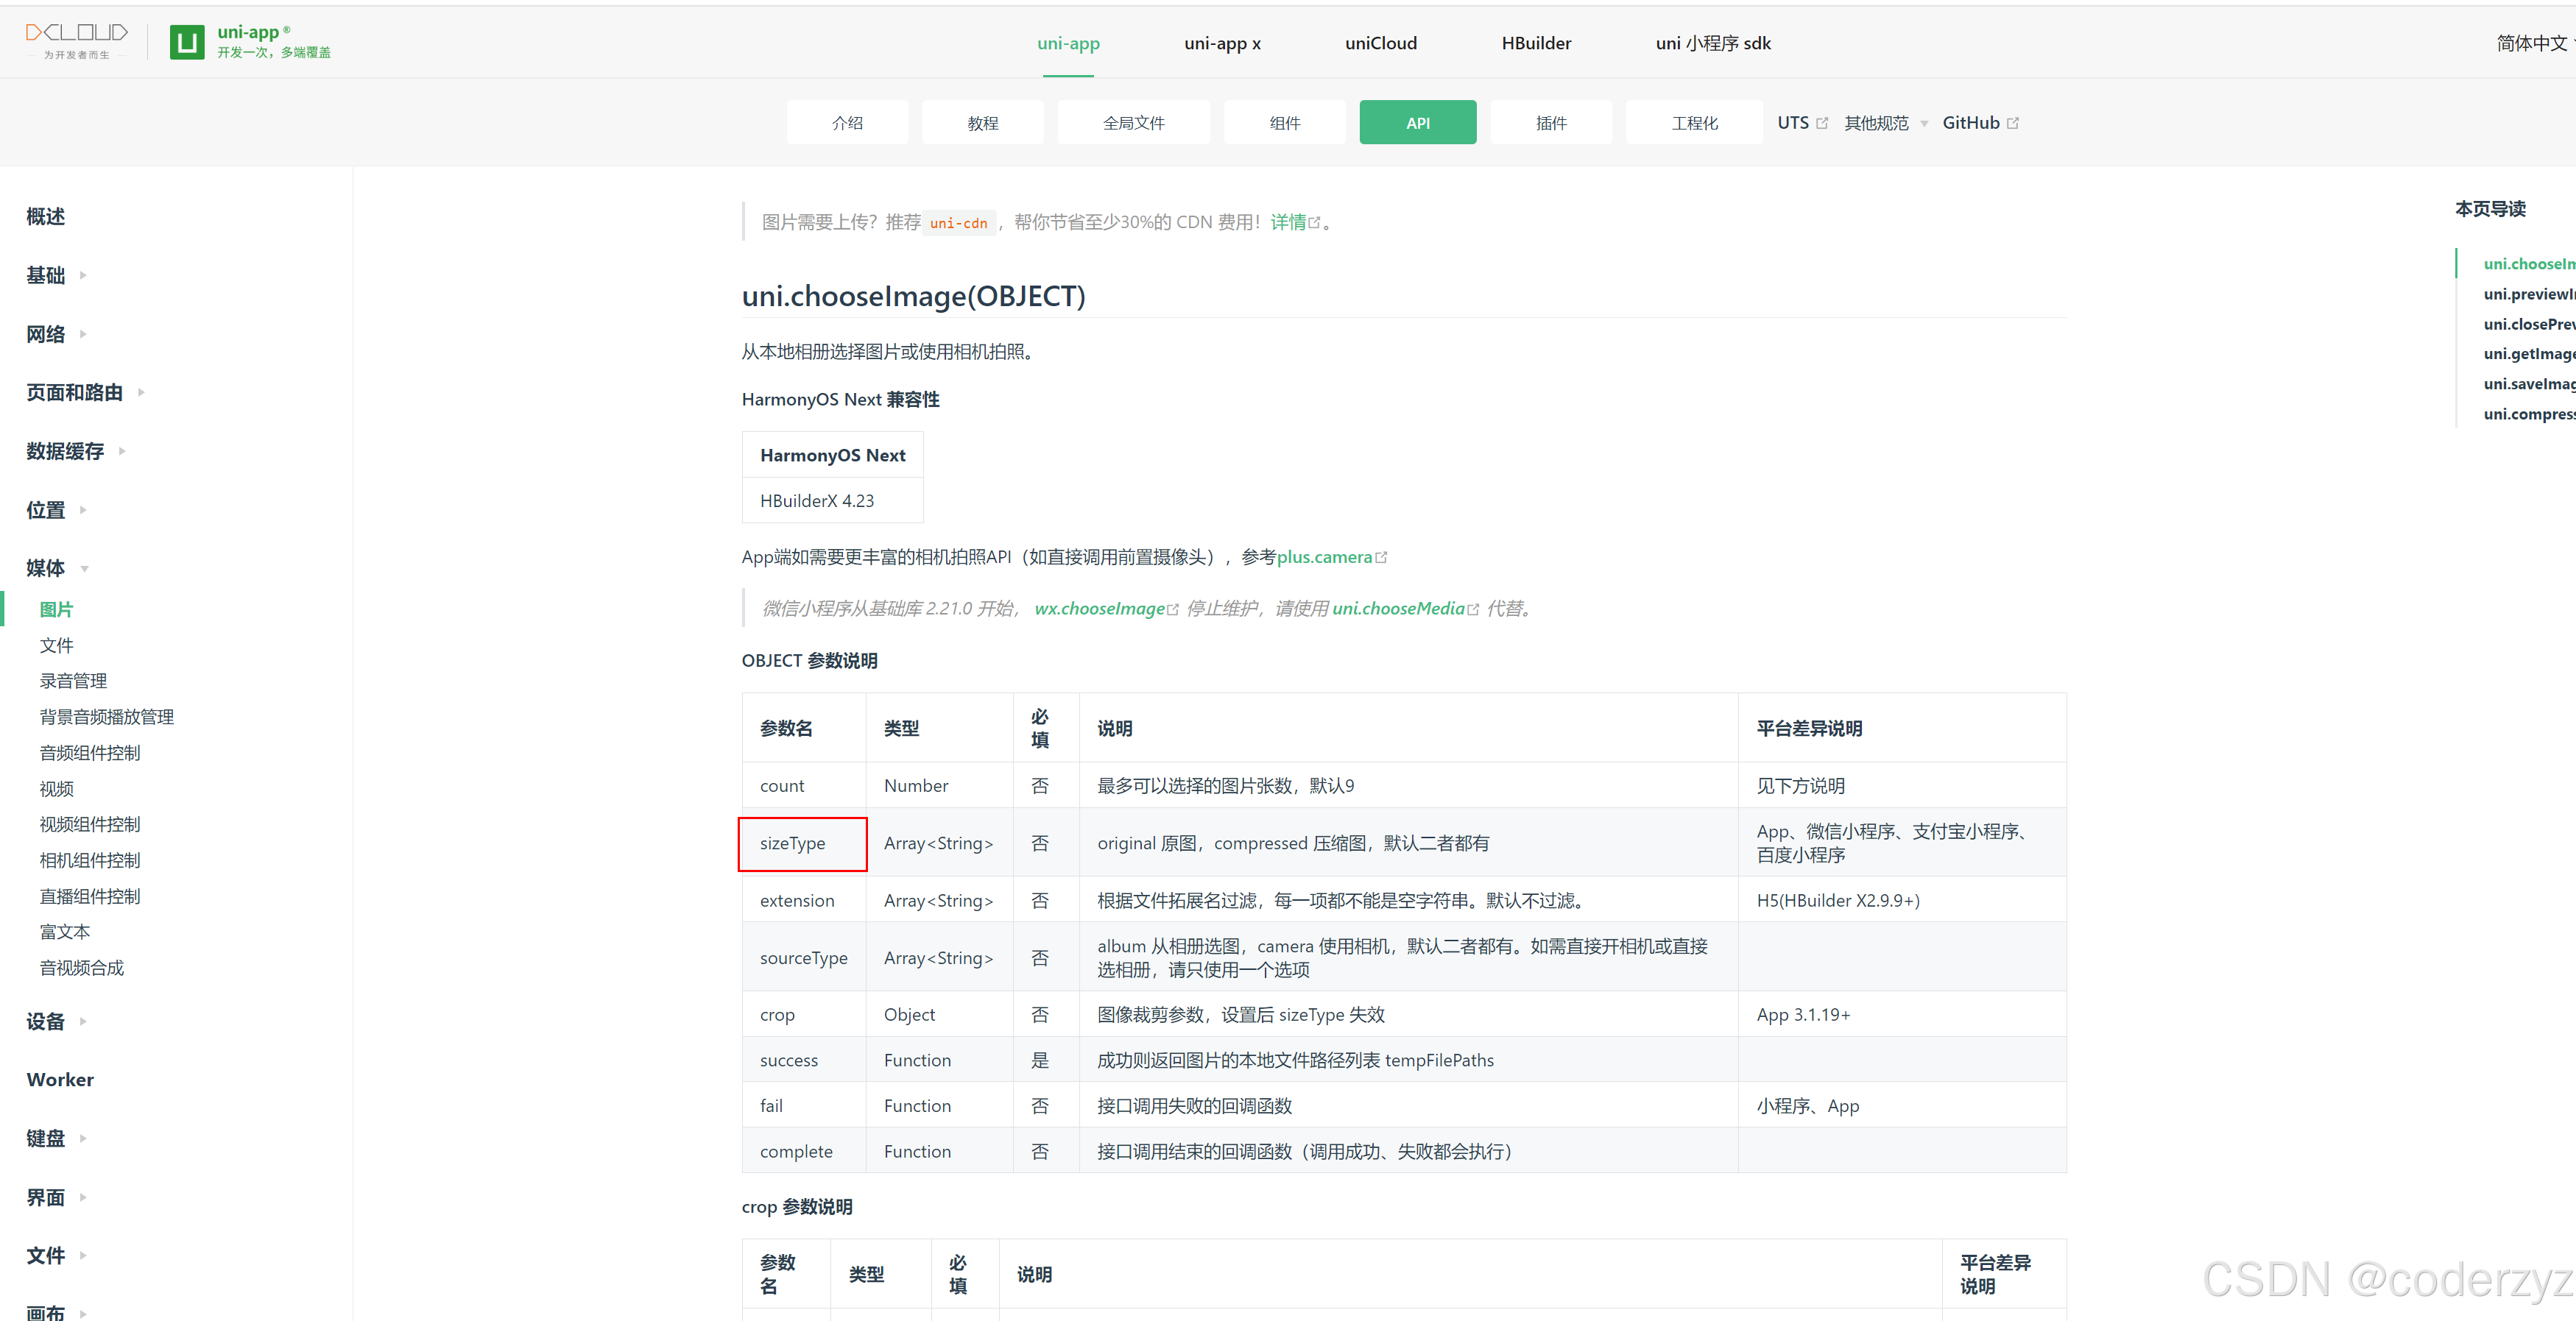Follow the wx.chooseImage link

coord(1099,609)
